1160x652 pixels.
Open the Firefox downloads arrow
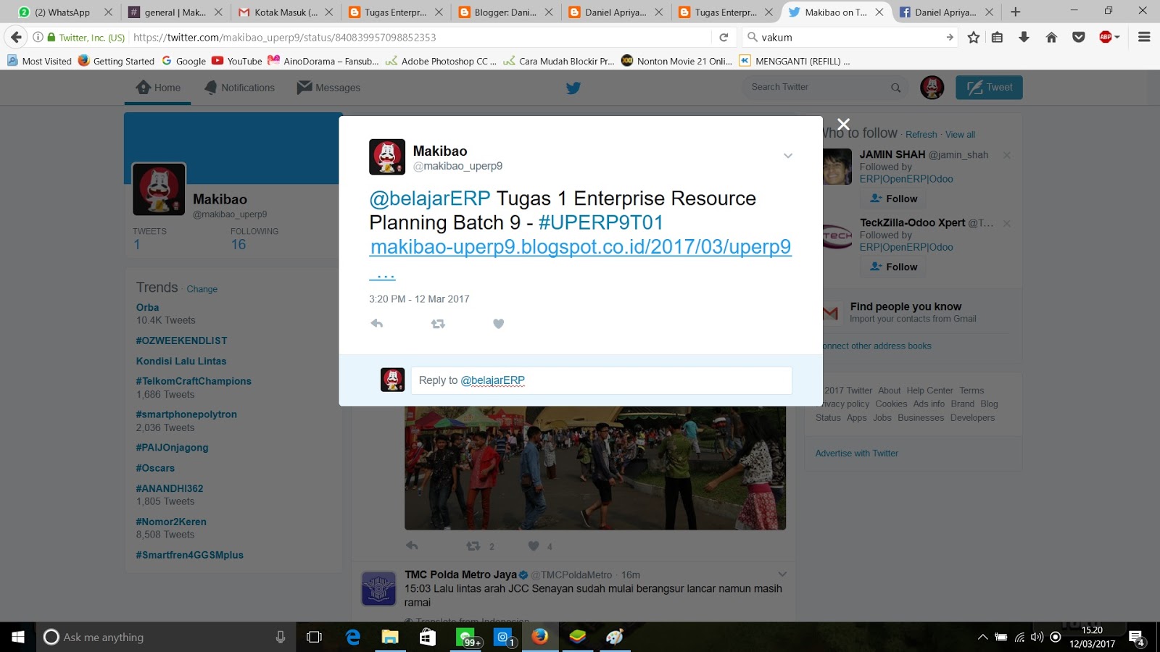click(1024, 38)
